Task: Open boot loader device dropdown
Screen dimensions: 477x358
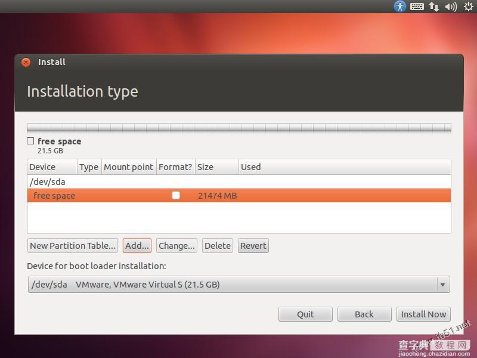Action: click(x=239, y=285)
